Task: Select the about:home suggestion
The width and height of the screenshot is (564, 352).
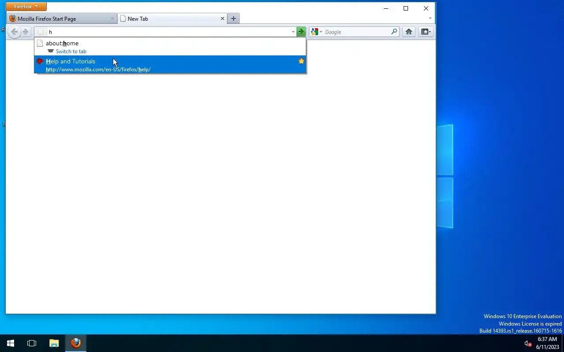Action: [170, 47]
